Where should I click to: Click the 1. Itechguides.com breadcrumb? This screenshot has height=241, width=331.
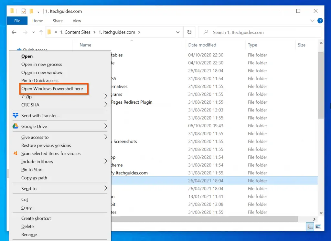click(117, 32)
